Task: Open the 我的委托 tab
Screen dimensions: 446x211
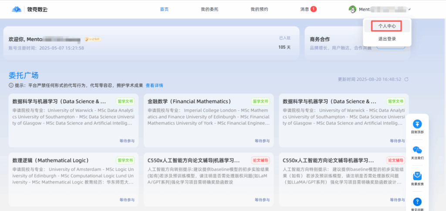Action: (x=209, y=9)
